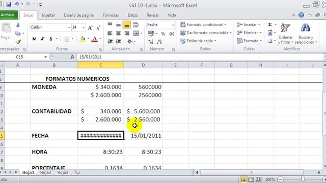Click the cell borders icon
Image resolution: width=326 pixels, height=183 pixels.
click(67, 39)
